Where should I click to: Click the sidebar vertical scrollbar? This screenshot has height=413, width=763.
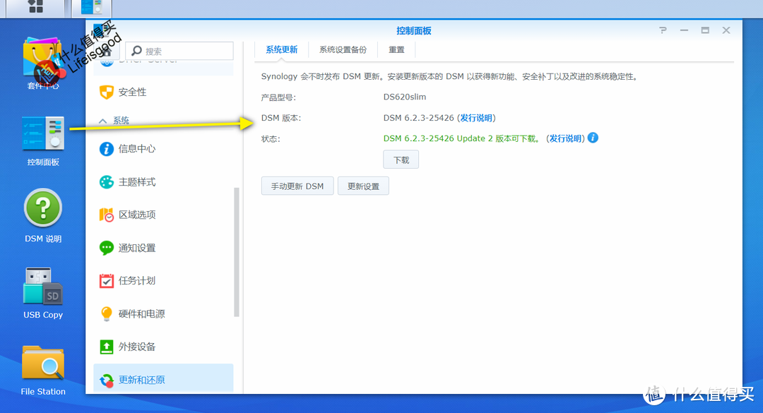point(237,251)
